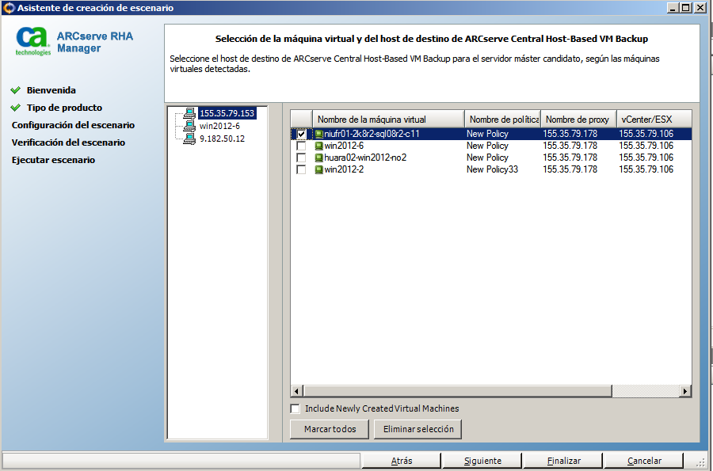Click the CA technologies logo

click(32, 41)
